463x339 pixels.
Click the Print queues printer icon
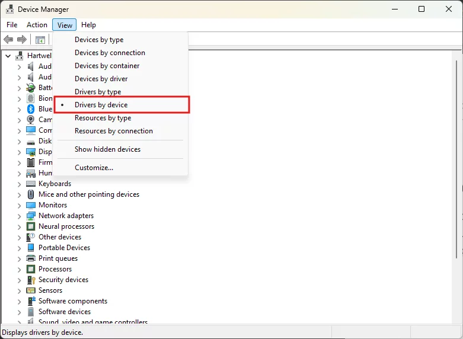[x=31, y=258]
